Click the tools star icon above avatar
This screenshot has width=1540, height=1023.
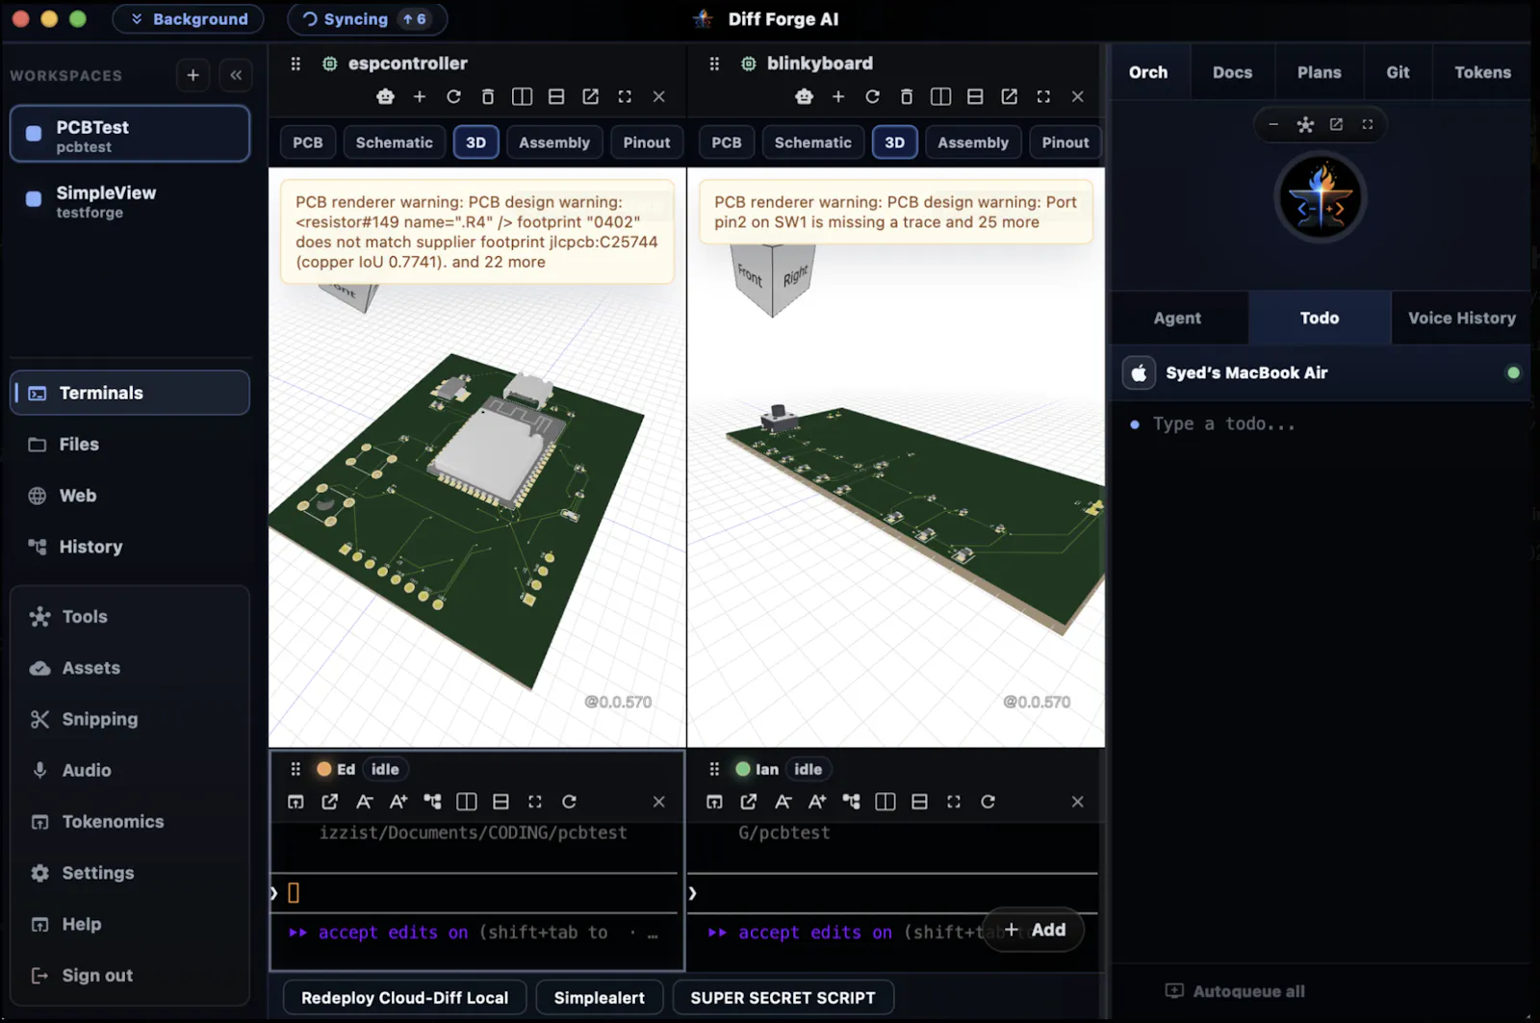[x=1305, y=124]
